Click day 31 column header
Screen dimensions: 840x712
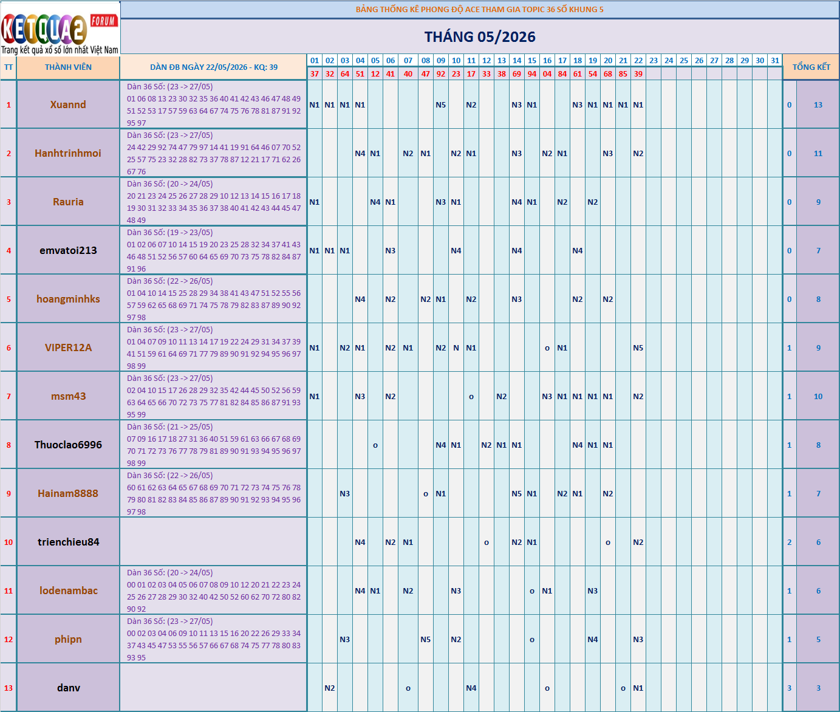(775, 60)
